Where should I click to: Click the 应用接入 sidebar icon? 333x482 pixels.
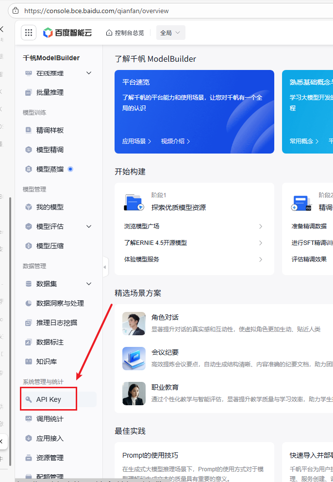click(29, 438)
